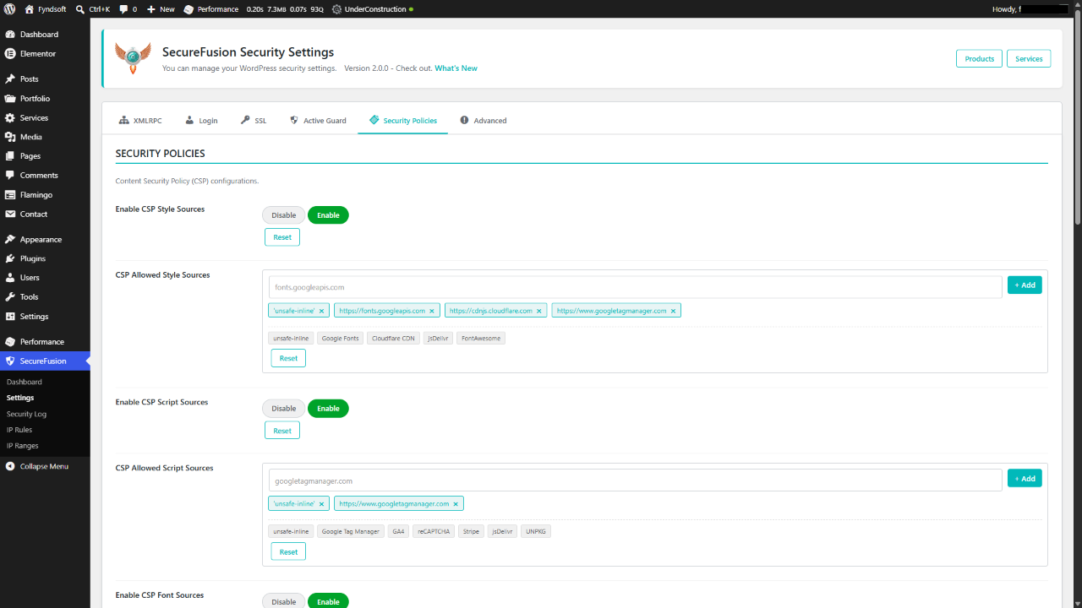
Task: Click the WordPress logo icon in admin bar
Action: pyautogui.click(x=9, y=9)
